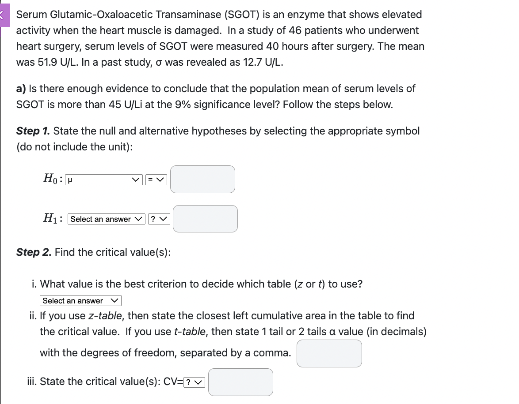
Task: Click the answer field after CV dropdown
Action: point(240,382)
